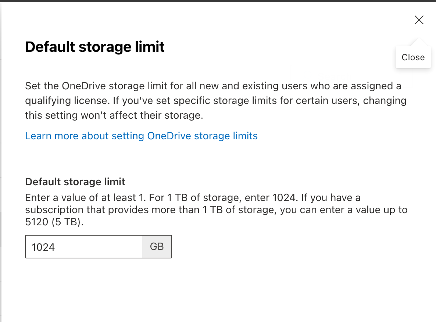The height and width of the screenshot is (322, 436).
Task: Click the words OneDrive storage limits in link
Action: [203, 136]
